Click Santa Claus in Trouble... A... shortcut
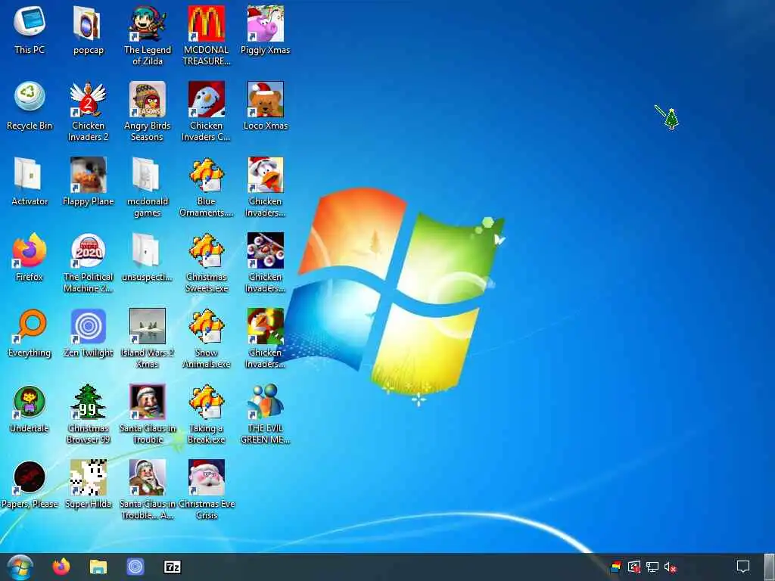This screenshot has width=775, height=581. coord(148,489)
